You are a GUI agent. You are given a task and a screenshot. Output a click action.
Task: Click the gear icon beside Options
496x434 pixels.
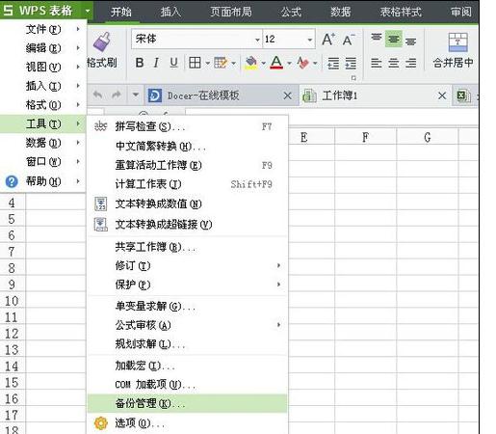101,423
